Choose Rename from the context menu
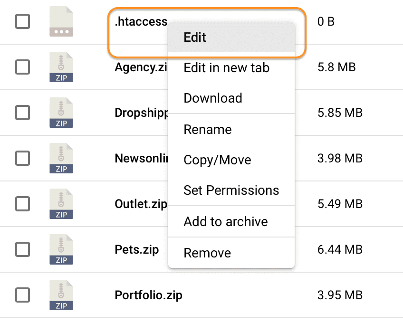 pyautogui.click(x=208, y=130)
